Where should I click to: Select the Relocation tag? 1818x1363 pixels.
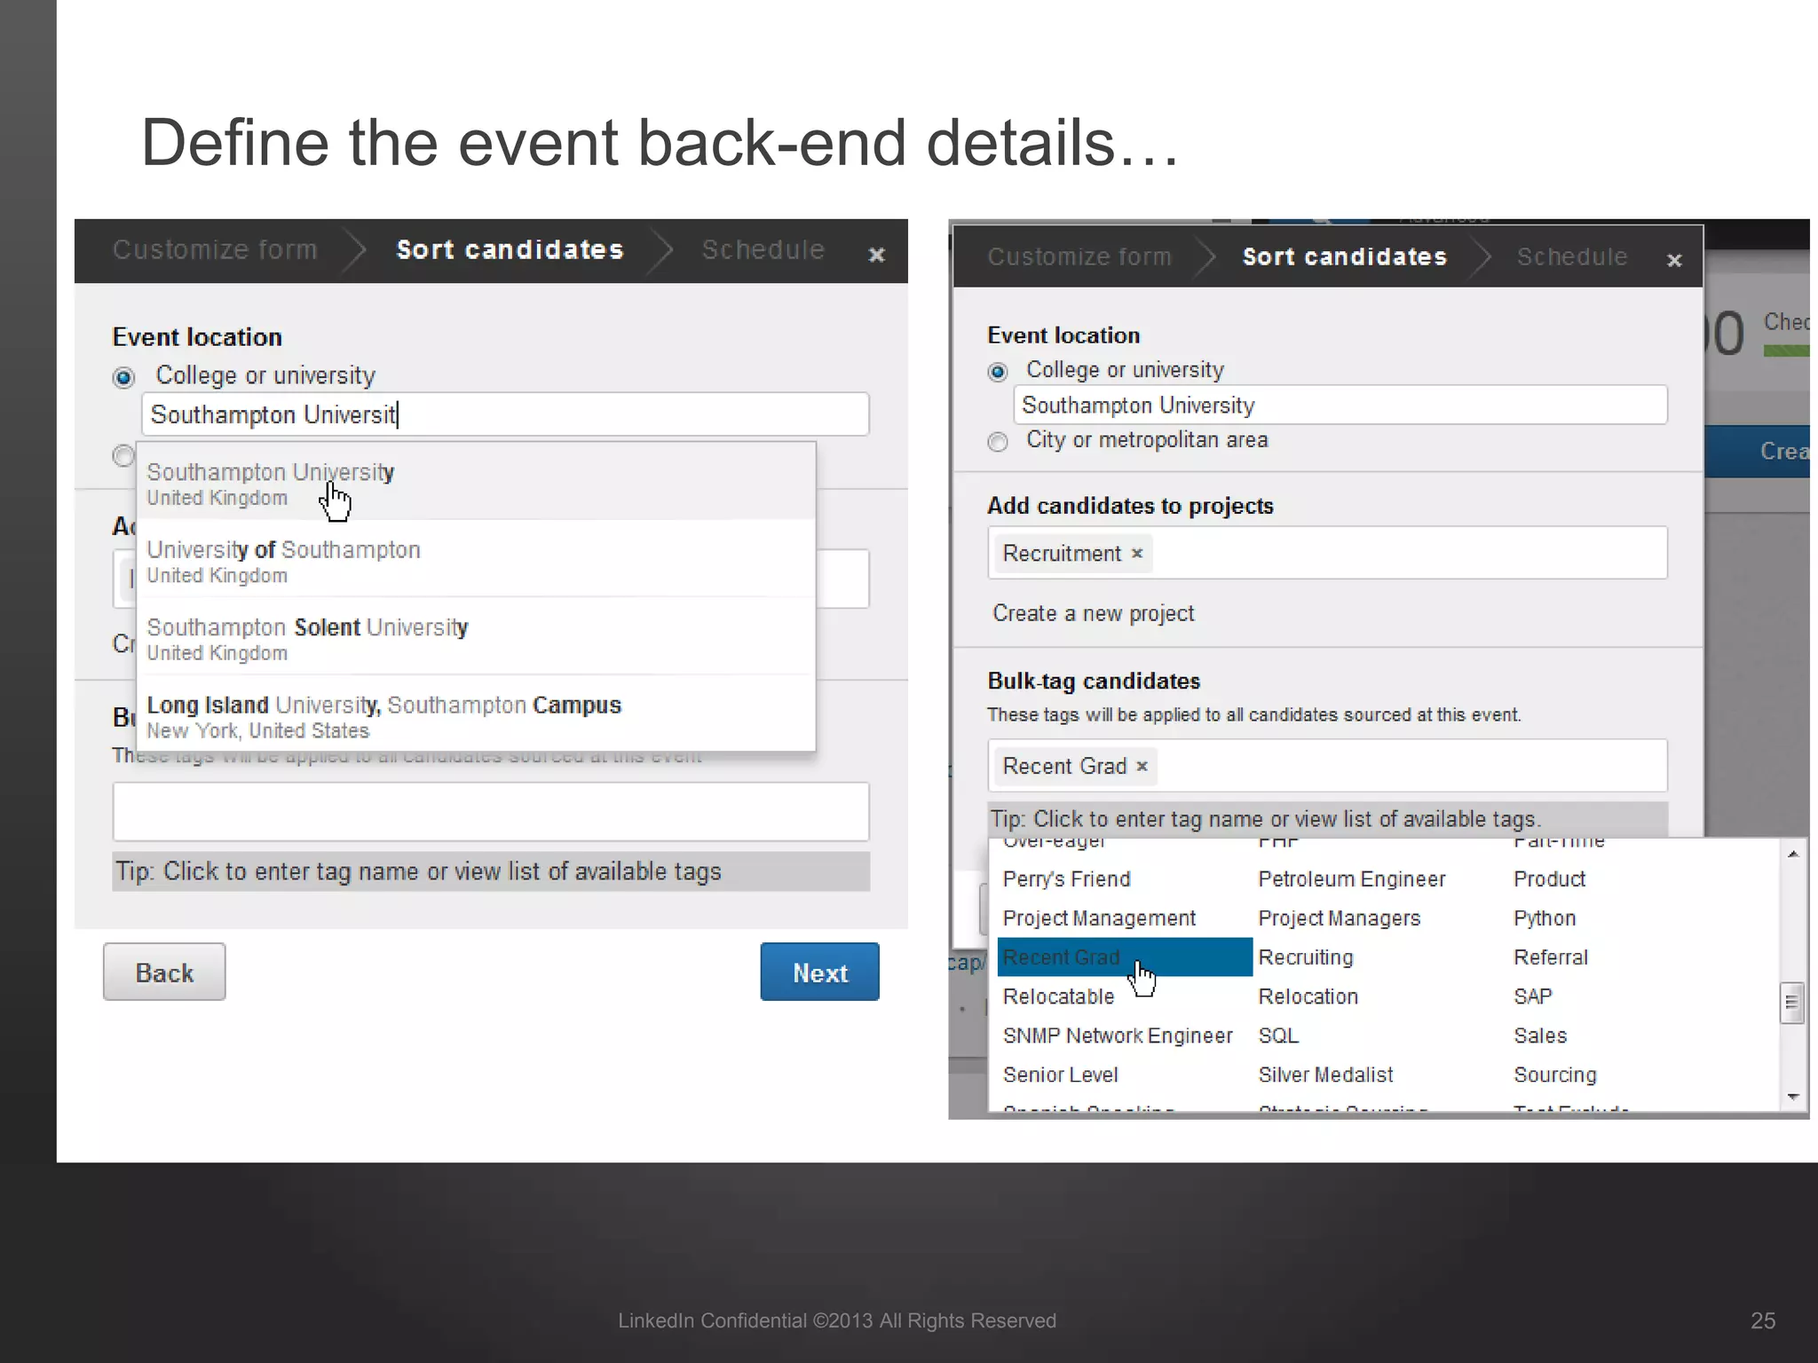click(1308, 997)
